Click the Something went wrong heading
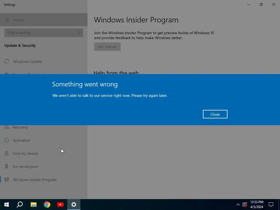The width and height of the screenshot is (280, 210). (85, 84)
